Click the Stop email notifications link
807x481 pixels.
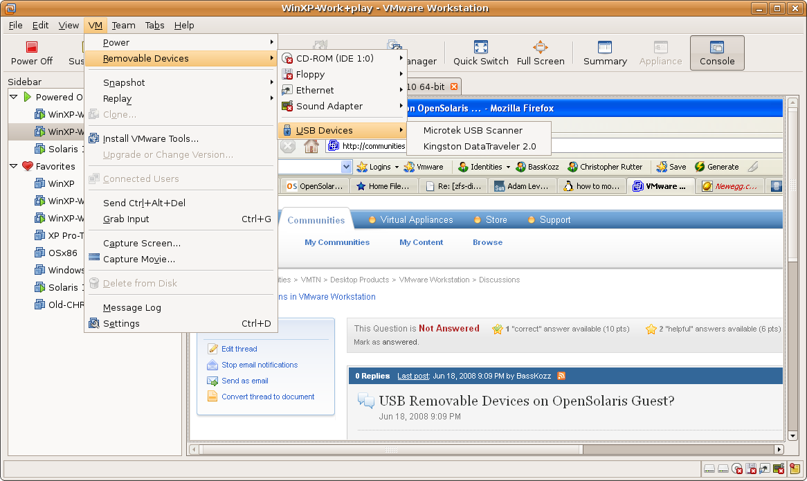[x=260, y=365]
